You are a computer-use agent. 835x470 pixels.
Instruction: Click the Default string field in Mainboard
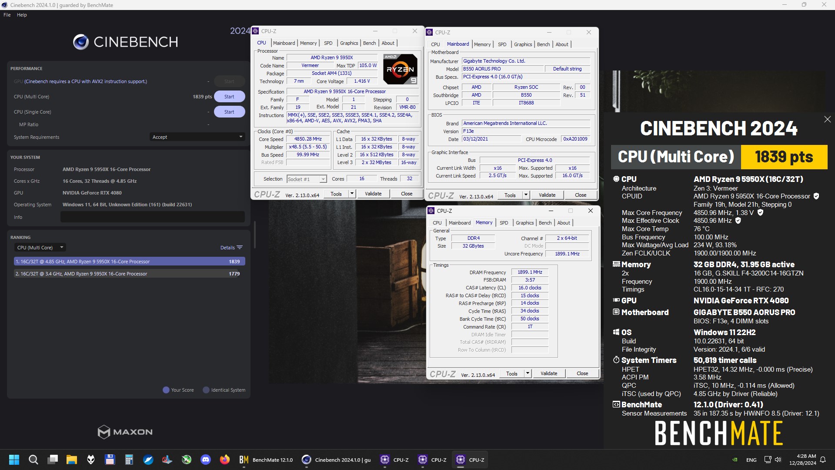567,69
